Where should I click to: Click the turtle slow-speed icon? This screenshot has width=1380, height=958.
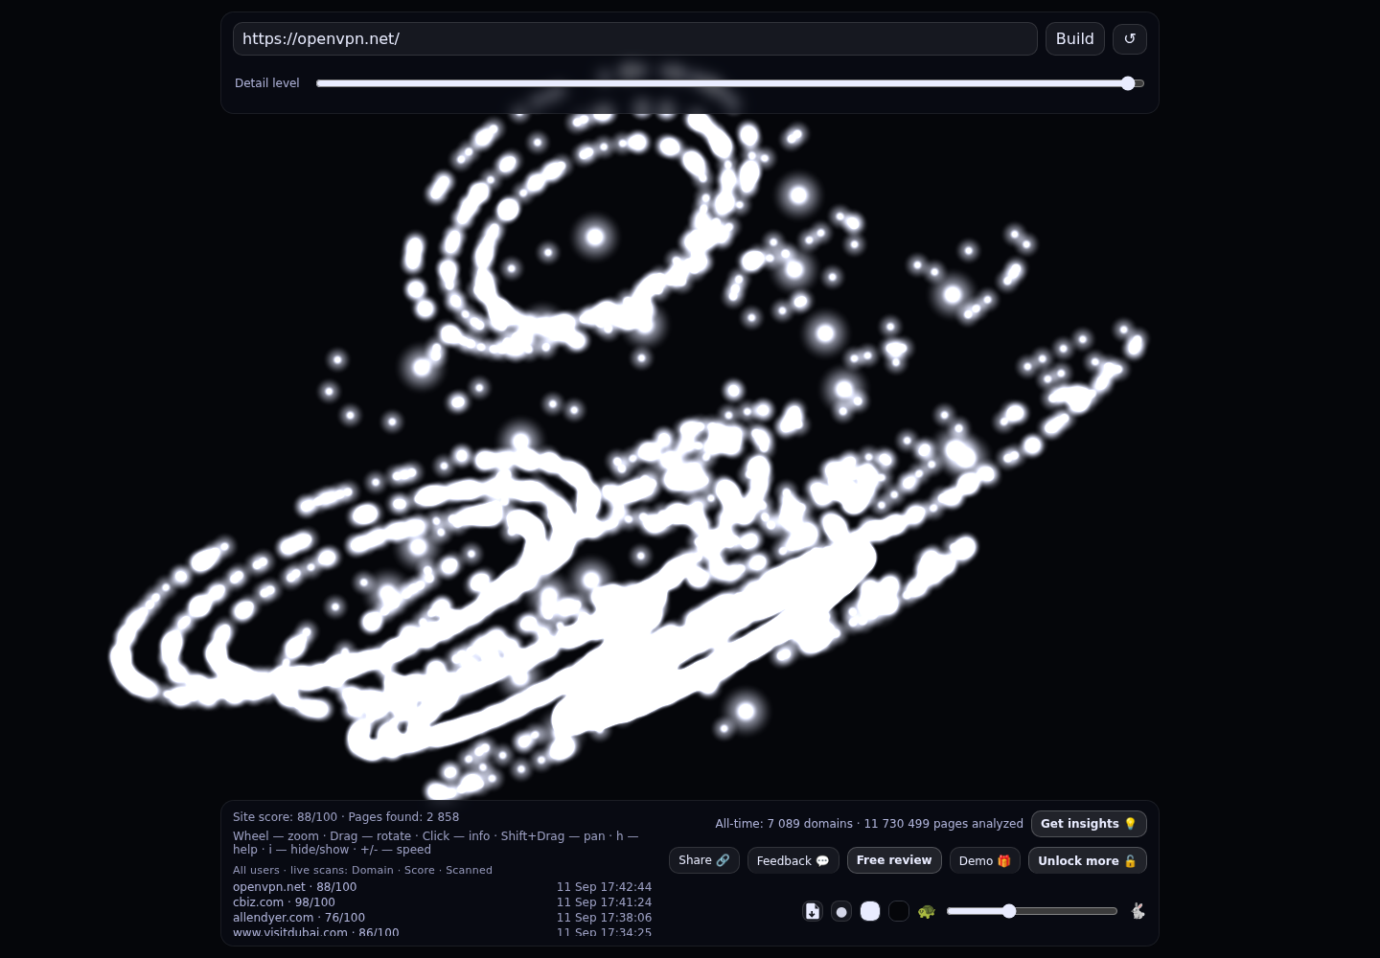pyautogui.click(x=927, y=911)
